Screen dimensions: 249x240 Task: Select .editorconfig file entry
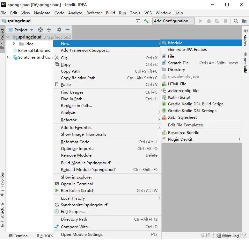(201, 90)
